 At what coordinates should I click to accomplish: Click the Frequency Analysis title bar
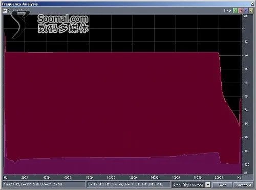pyautogui.click(x=126, y=4)
